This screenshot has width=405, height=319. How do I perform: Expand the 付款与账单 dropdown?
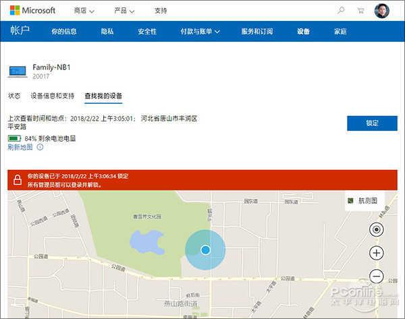(200, 32)
